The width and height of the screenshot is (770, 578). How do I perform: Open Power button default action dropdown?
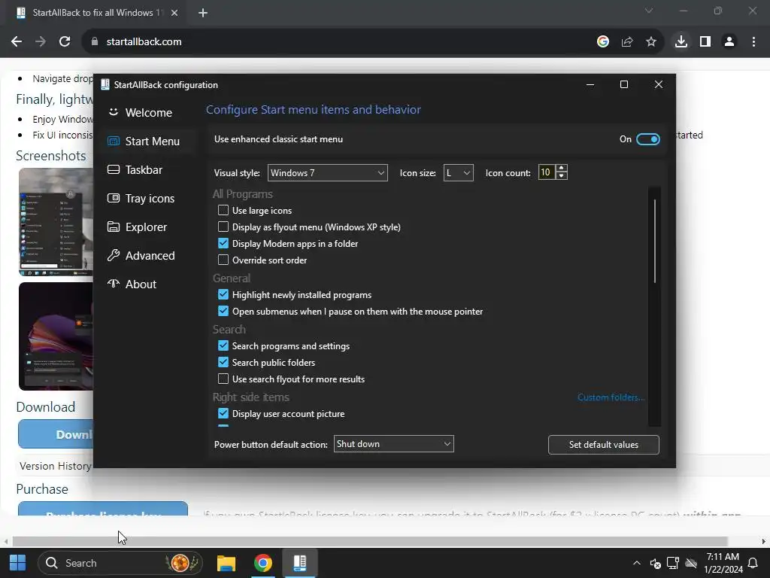tap(393, 444)
